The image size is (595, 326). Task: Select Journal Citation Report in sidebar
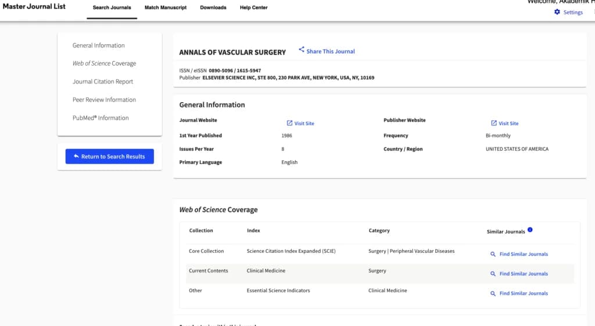click(103, 81)
